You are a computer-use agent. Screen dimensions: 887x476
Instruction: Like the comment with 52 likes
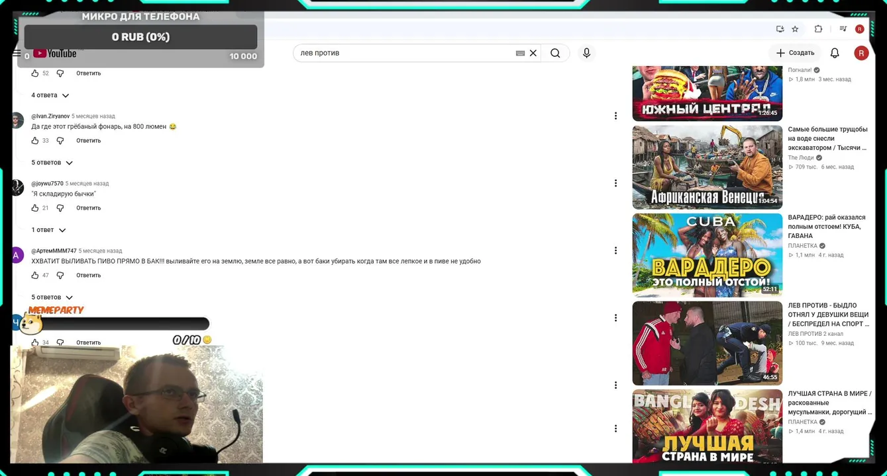click(x=35, y=73)
